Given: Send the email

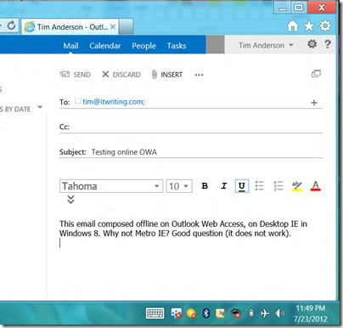Looking at the screenshot, I should [76, 75].
